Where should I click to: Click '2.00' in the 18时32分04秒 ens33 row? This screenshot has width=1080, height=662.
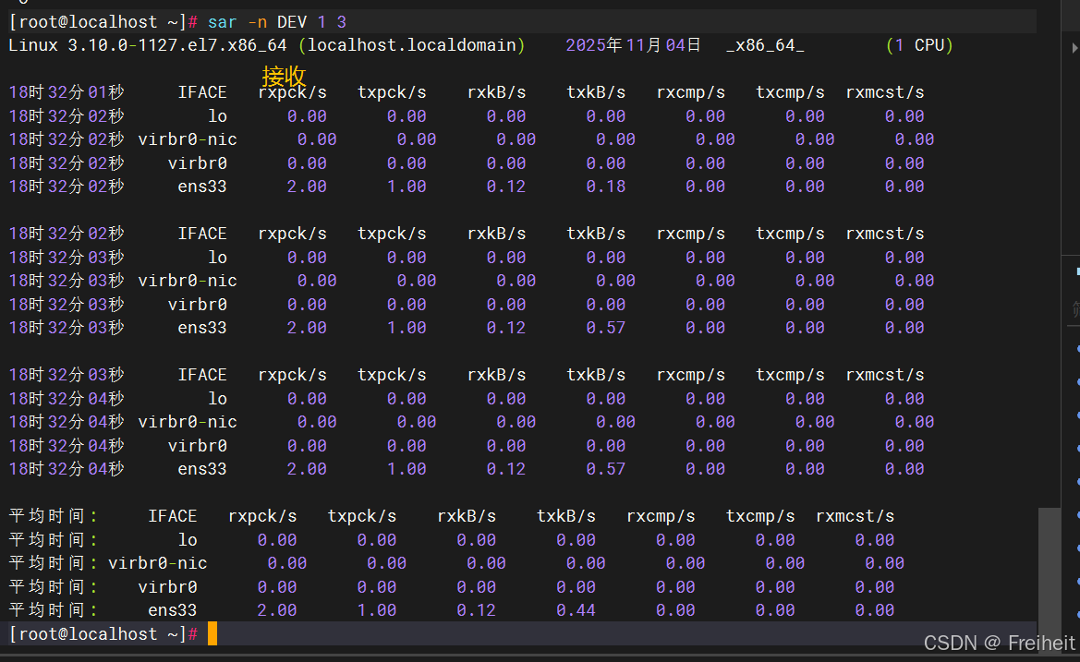point(308,469)
